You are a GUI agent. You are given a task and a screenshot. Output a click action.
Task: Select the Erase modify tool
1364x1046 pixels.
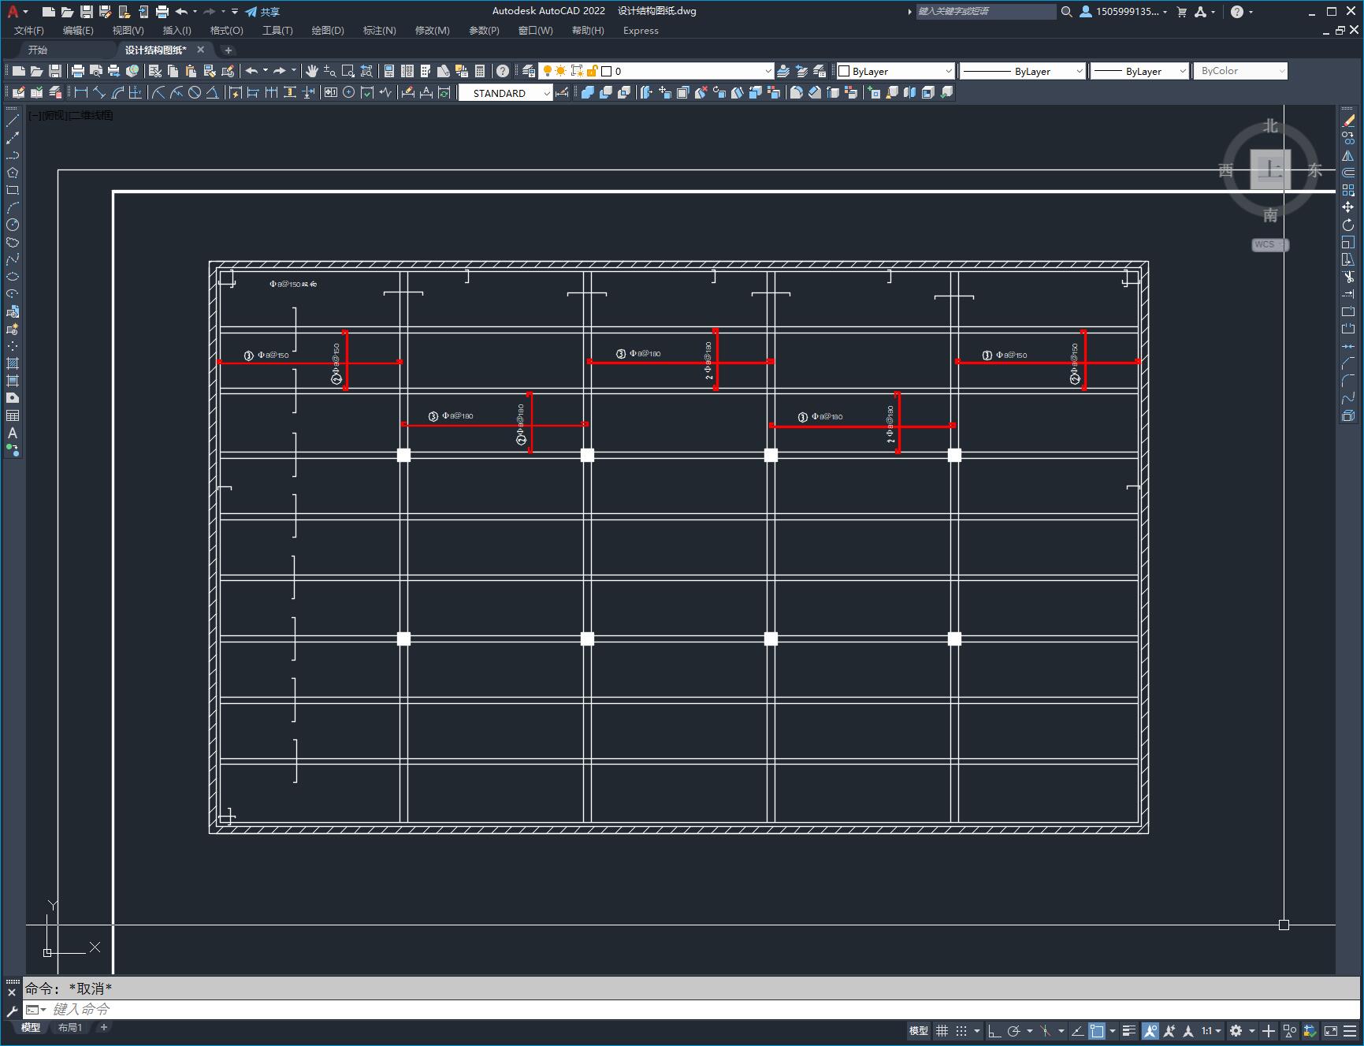point(1348,121)
